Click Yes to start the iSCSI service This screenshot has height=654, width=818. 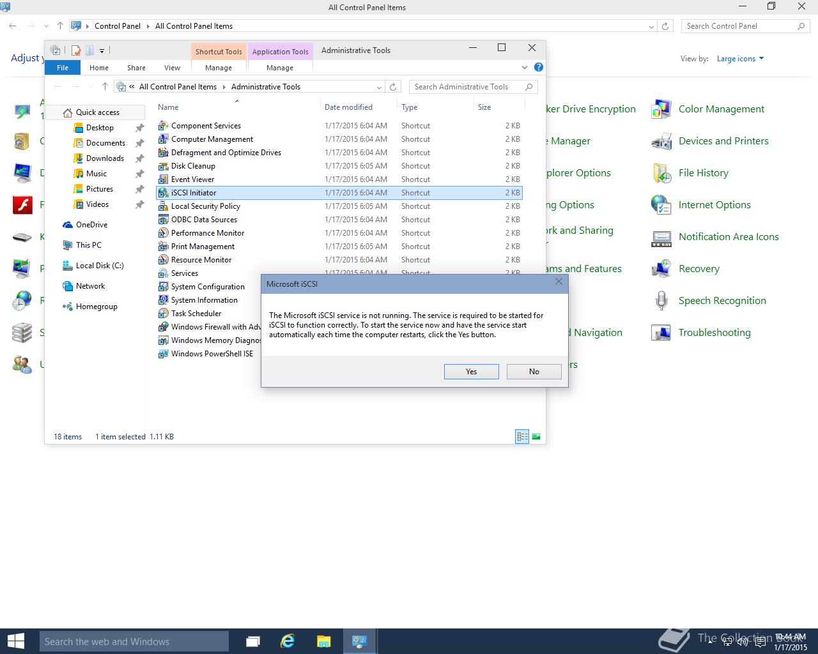(471, 372)
